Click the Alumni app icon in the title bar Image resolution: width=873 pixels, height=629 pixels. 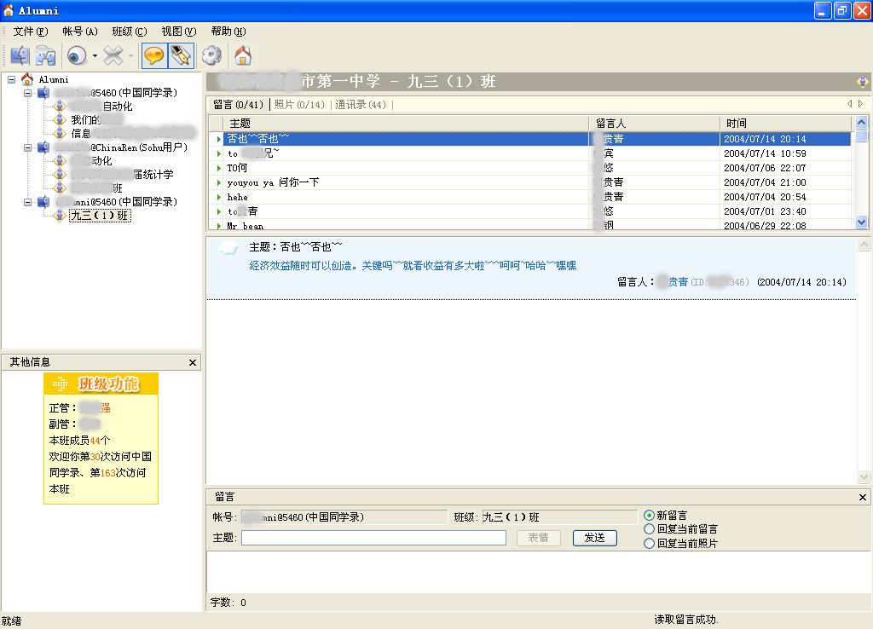[x=9, y=10]
